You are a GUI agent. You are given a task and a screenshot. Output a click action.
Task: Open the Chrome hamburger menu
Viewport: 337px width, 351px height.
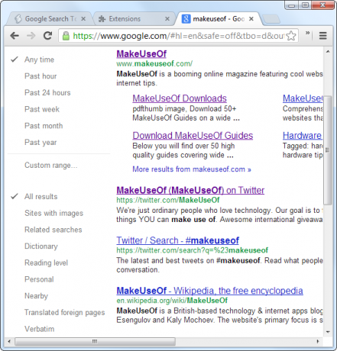tap(322, 36)
